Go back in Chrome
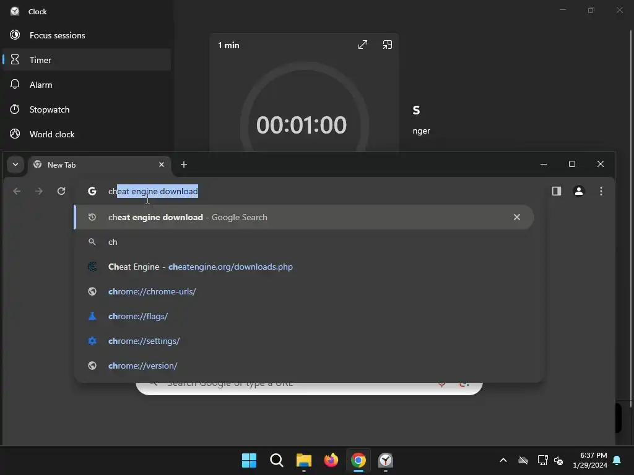The width and height of the screenshot is (634, 475). click(17, 191)
